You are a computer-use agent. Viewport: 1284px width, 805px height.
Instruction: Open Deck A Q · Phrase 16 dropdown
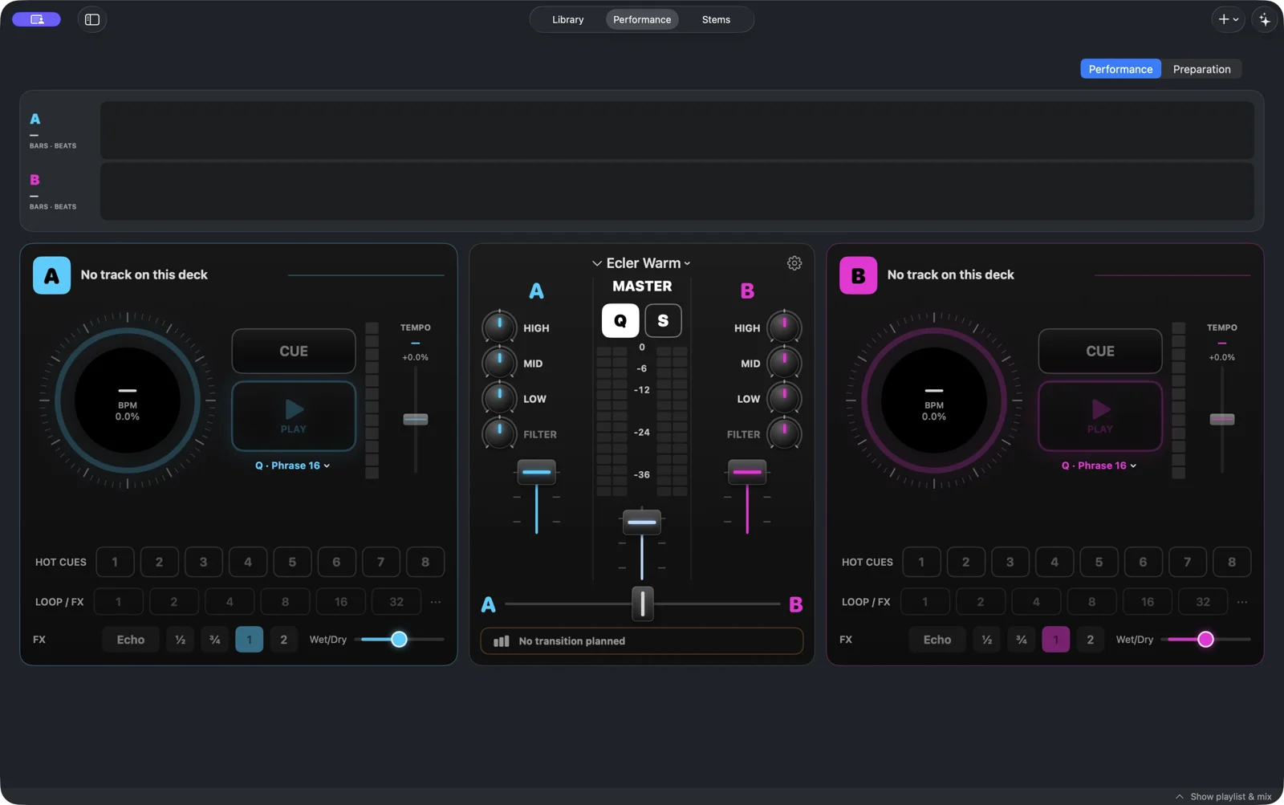293,466
